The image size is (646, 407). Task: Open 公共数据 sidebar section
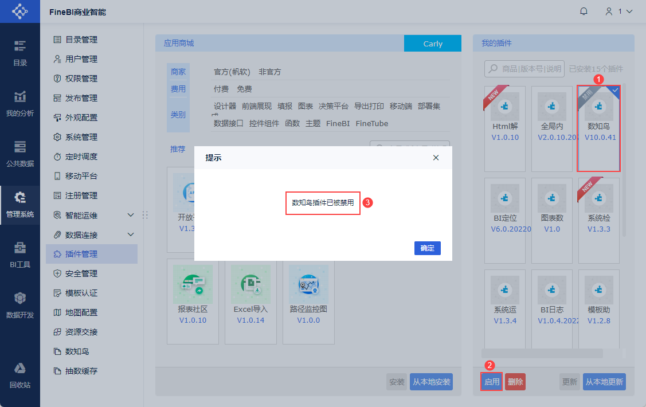(19, 154)
